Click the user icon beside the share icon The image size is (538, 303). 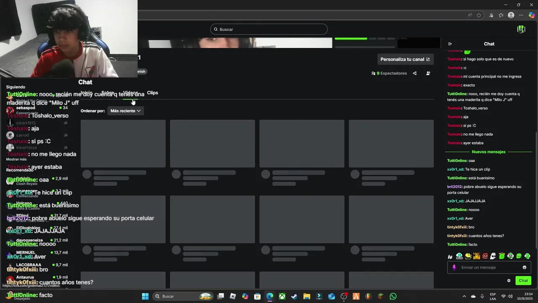pos(428,73)
